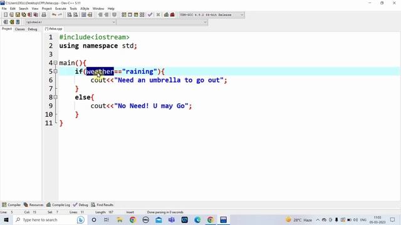401x225 pixels.
Task: Compile the program with the Compile icon
Action: (x=124, y=15)
